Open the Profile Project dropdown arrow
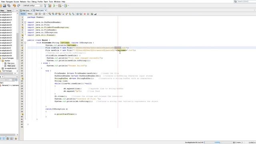The width and height of the screenshot is (256, 144). point(68,6)
